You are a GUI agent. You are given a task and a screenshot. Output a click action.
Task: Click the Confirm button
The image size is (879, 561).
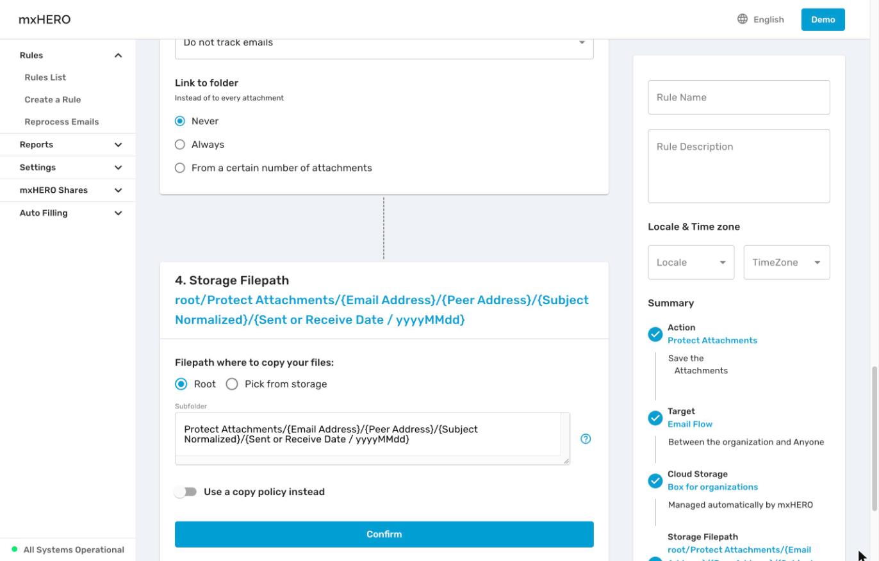click(x=384, y=534)
